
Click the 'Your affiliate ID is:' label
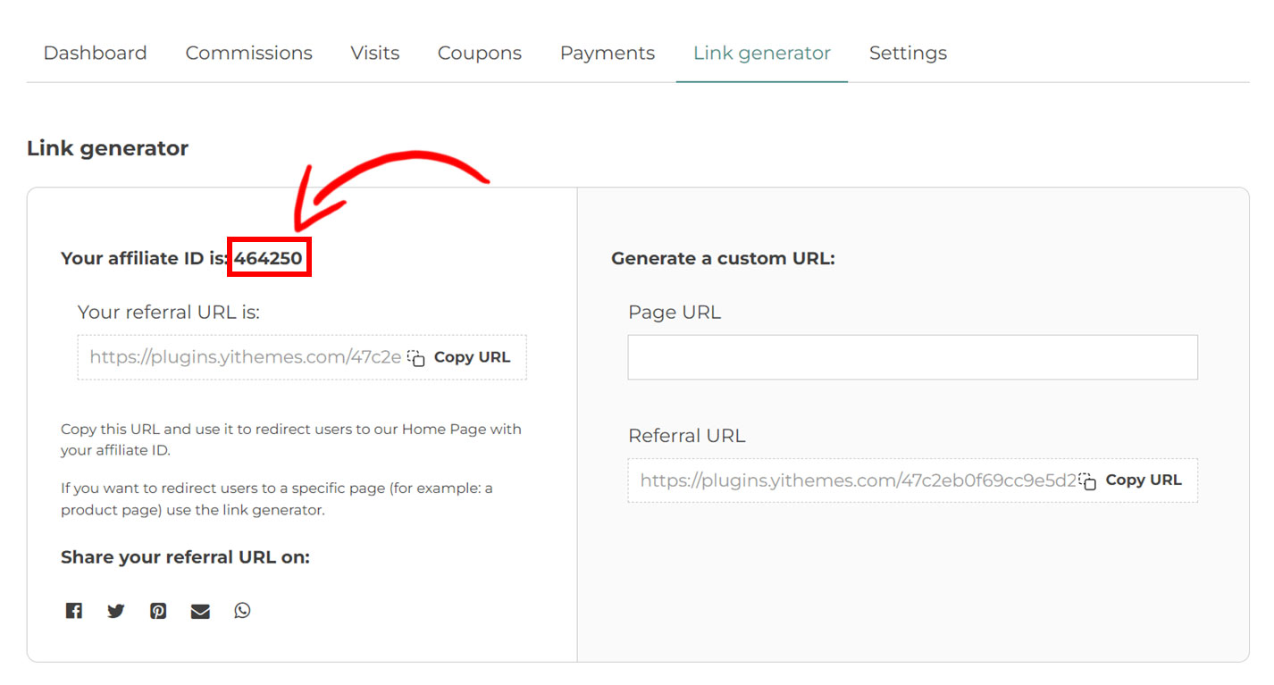pyautogui.click(x=144, y=258)
